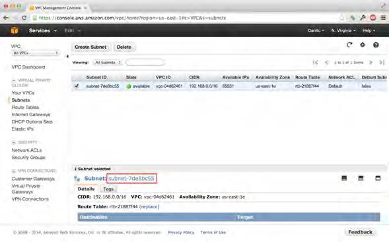This screenshot has width=389, height=242.
Task: Go to last page of subnet results
Action: pyautogui.click(x=382, y=63)
